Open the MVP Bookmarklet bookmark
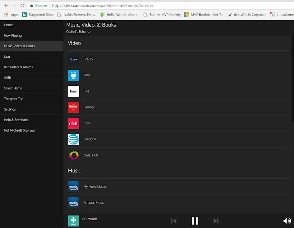The height and width of the screenshot is (228, 294). (x=204, y=15)
